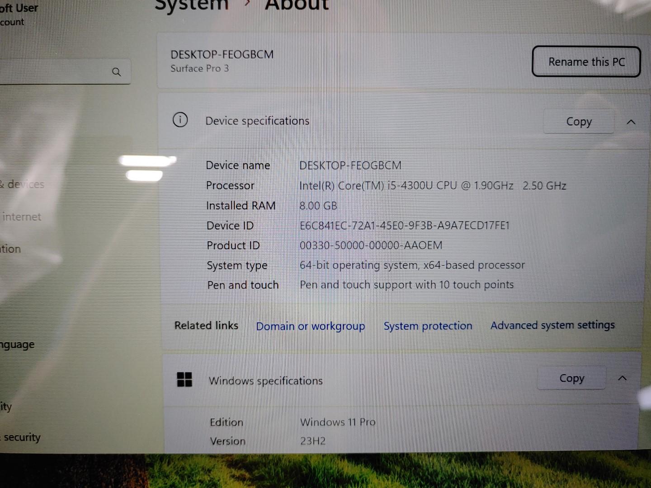Collapse the Device specifications section
651x488 pixels.
pos(631,122)
